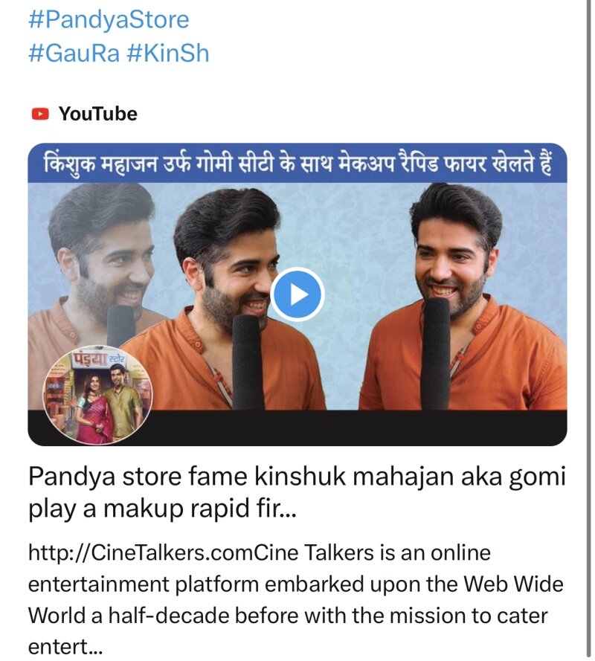Viewport: 595px width, 661px height.
Task: Open the Cine Talkers description text
Action: [x=295, y=599]
